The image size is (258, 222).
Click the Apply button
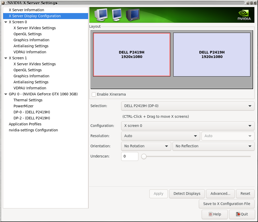(x=158, y=194)
